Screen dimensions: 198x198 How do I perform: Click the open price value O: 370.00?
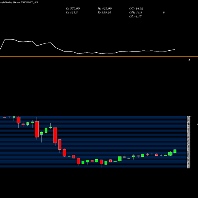pyautogui.click(x=73, y=9)
